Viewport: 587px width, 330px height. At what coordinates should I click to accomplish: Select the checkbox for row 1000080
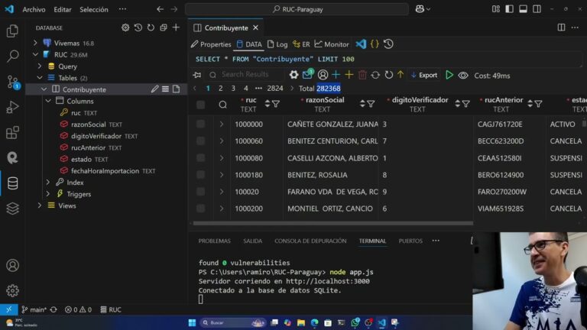201,157
